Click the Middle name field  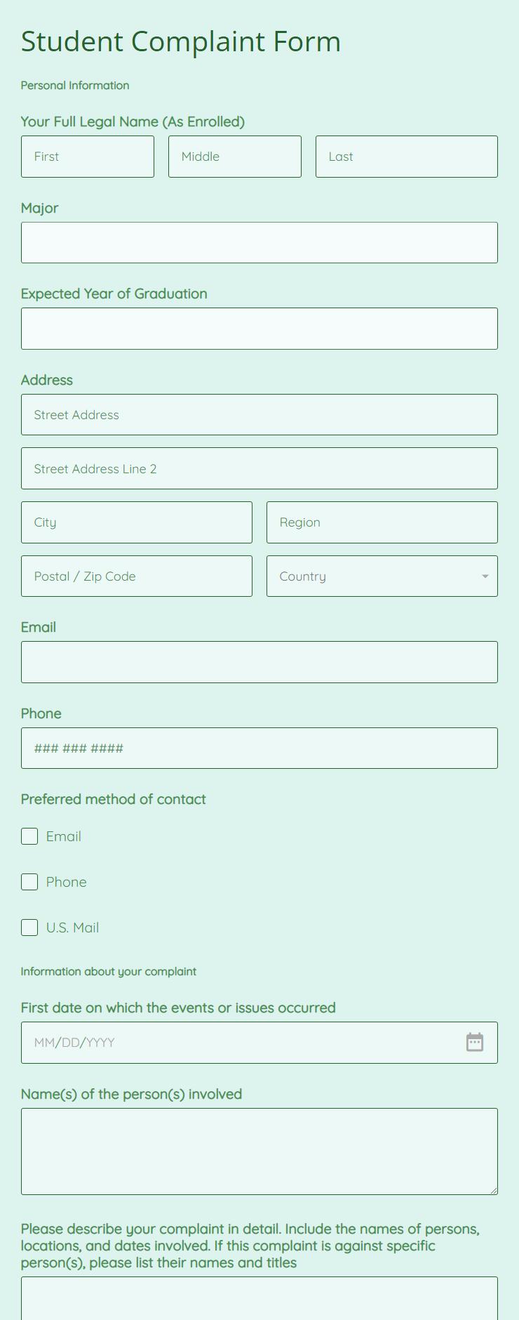coord(235,157)
